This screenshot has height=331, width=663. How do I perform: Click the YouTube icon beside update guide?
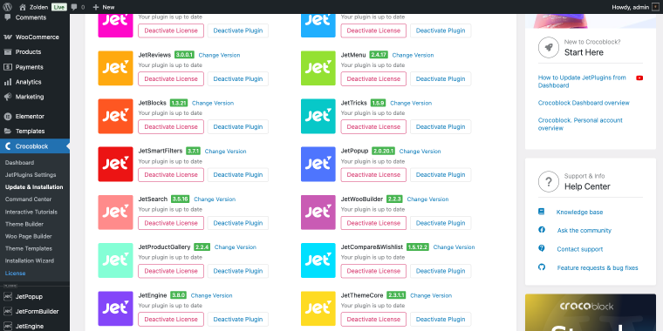pos(639,78)
